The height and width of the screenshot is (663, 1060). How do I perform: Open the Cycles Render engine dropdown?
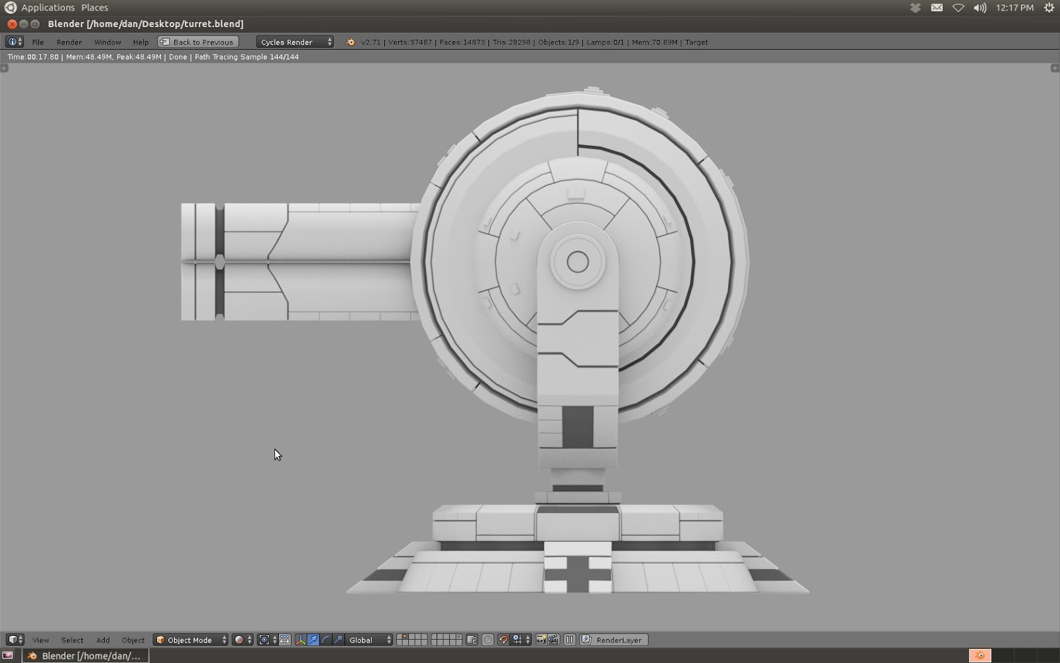(x=293, y=42)
